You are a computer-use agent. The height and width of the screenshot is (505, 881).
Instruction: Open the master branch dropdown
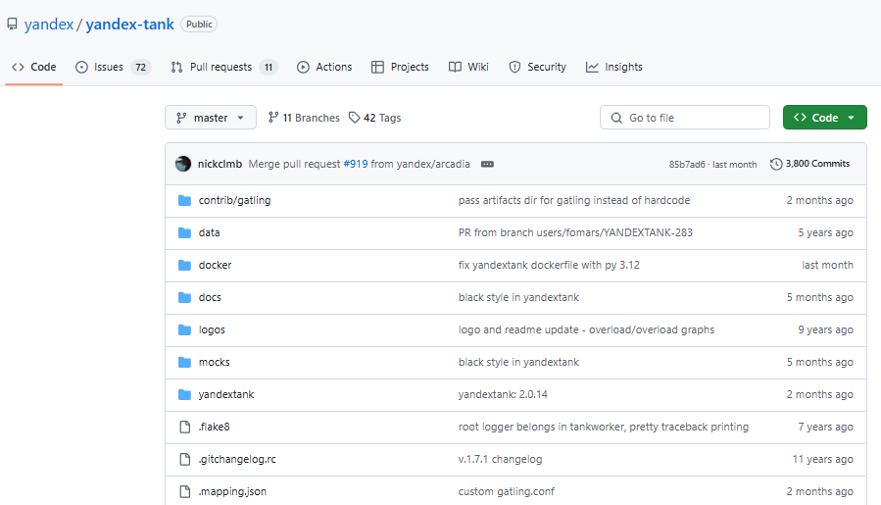pyautogui.click(x=211, y=118)
